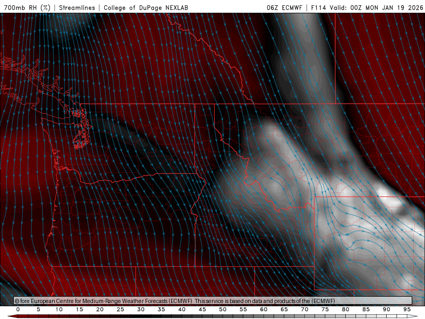Click legend value '45' on the scale
This screenshot has height=319, width=425.
pyautogui.click(x=202, y=309)
